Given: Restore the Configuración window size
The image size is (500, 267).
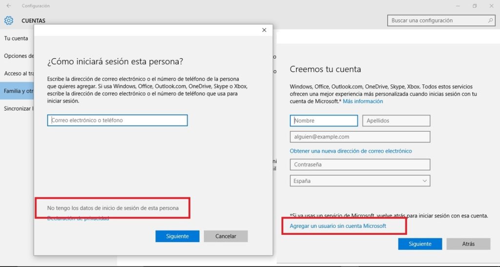Looking at the screenshot, I should [x=475, y=6].
